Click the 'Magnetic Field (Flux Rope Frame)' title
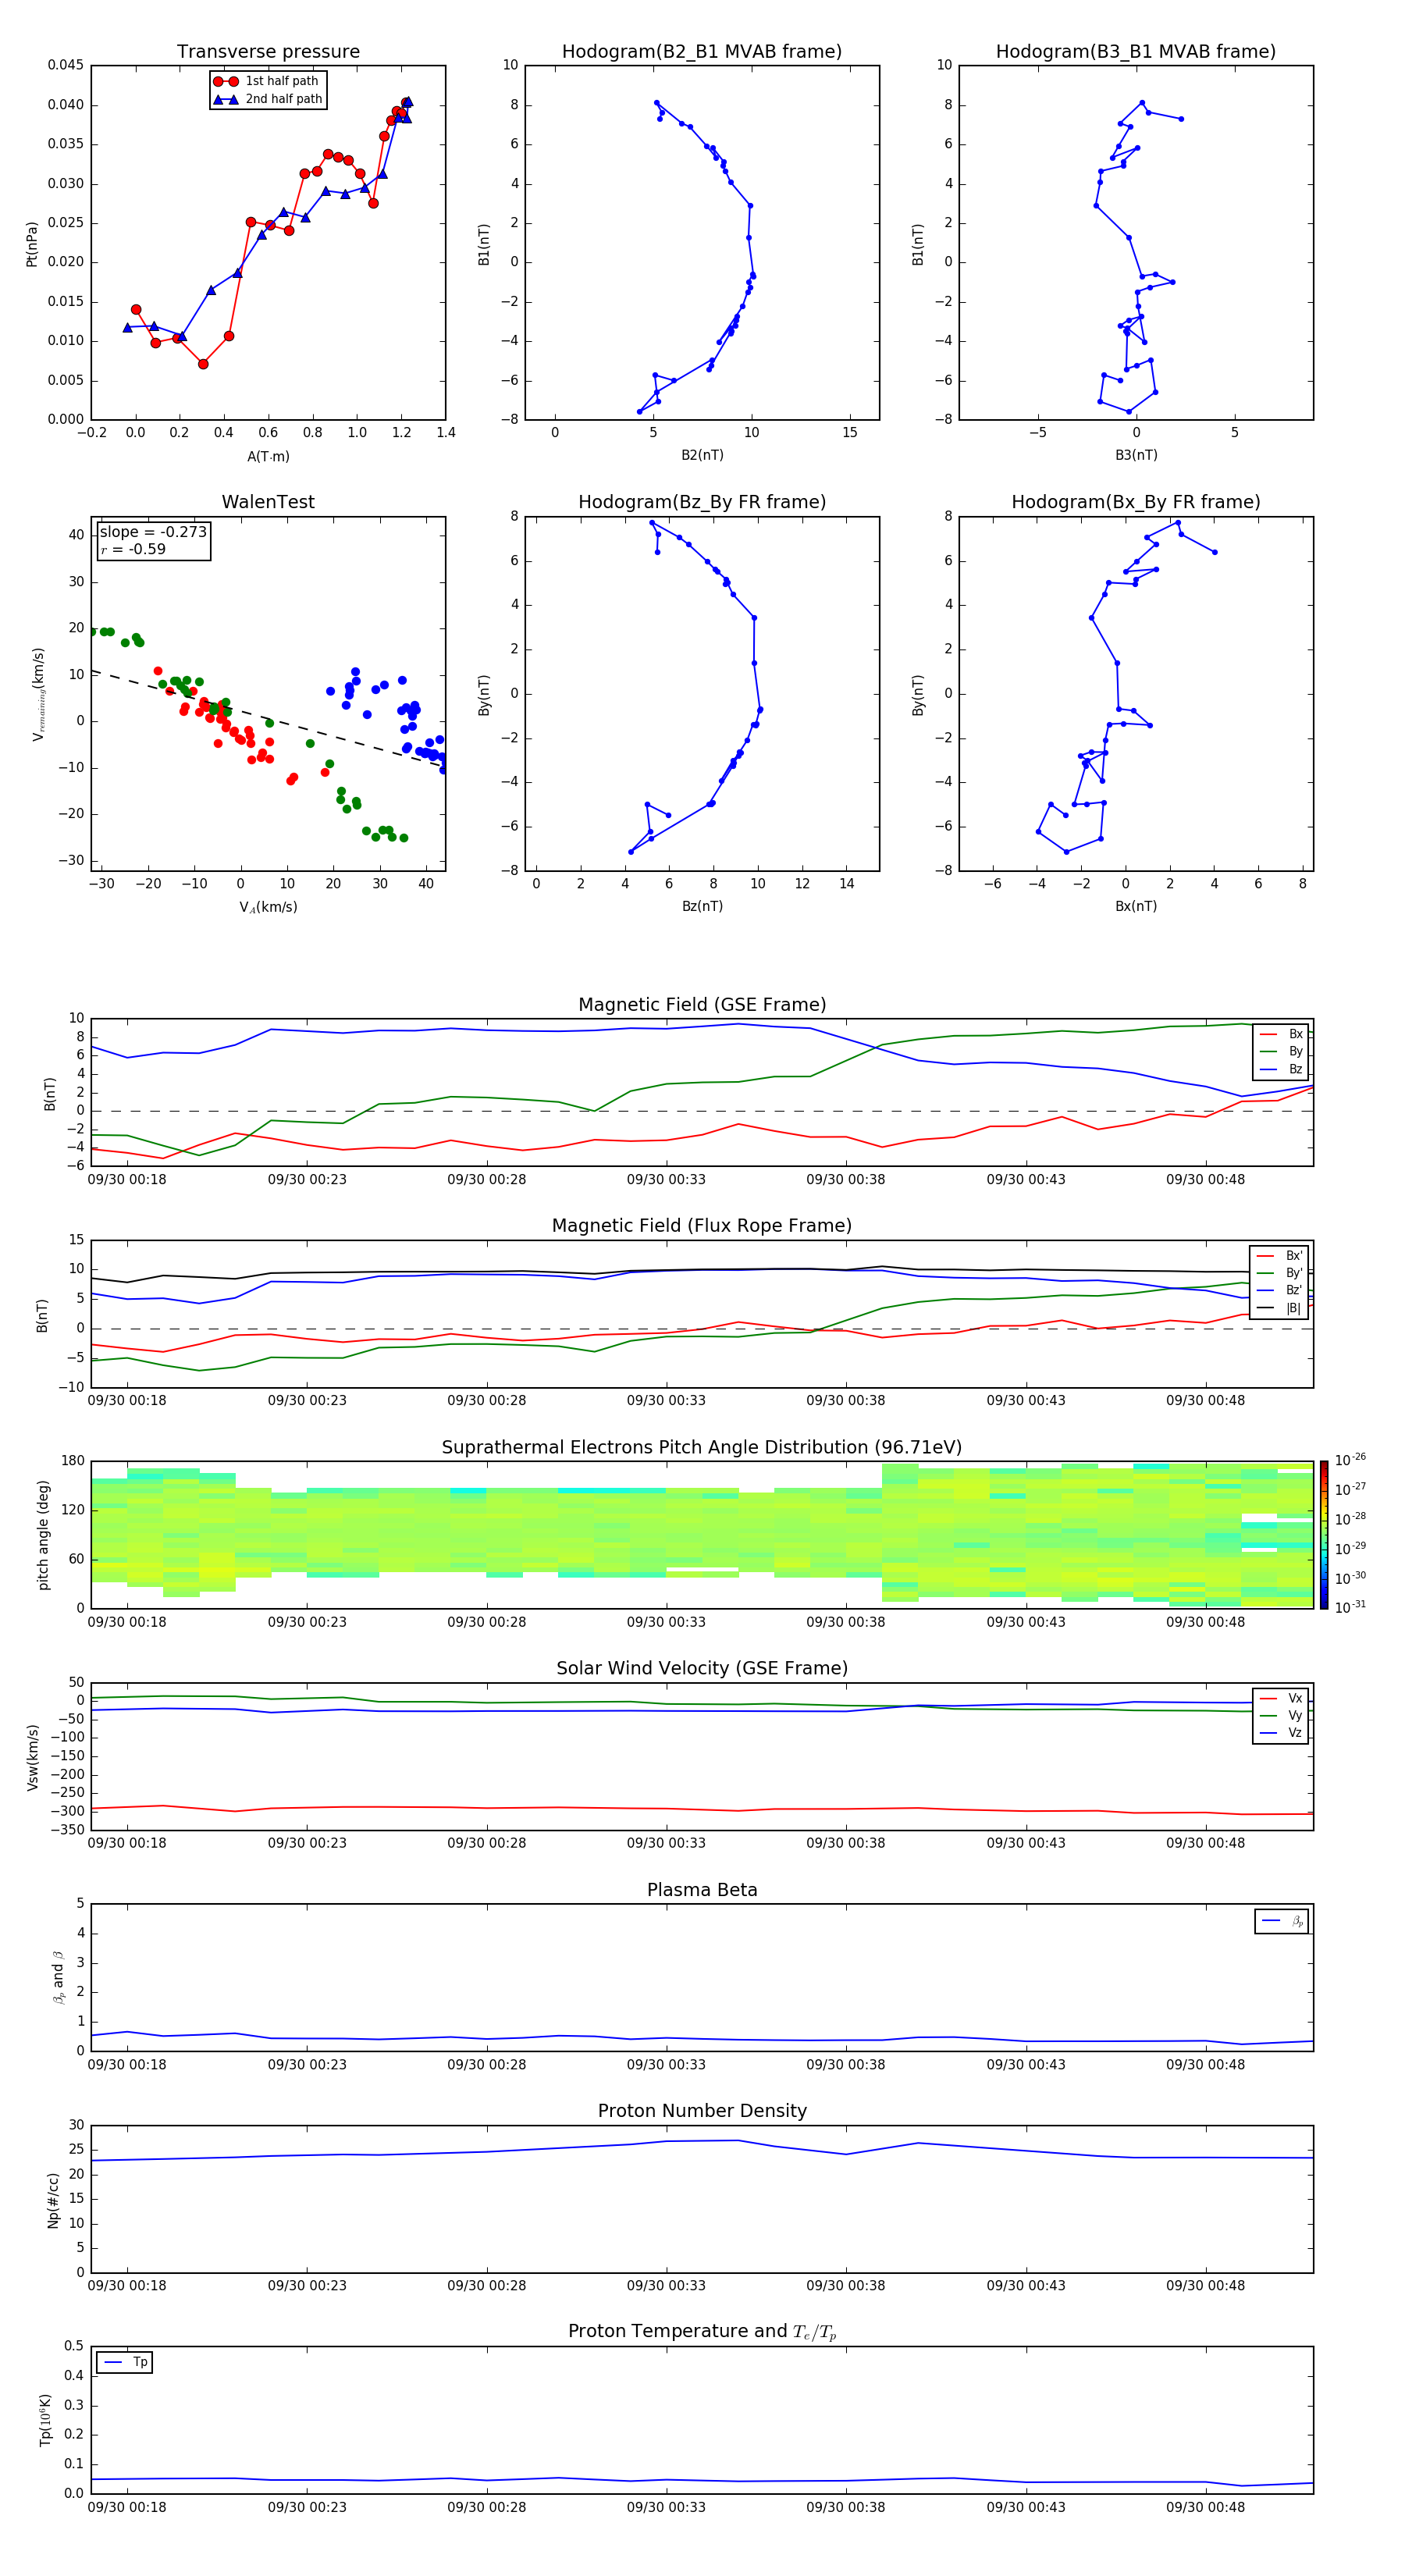The width and height of the screenshot is (1405, 2576). click(702, 1226)
